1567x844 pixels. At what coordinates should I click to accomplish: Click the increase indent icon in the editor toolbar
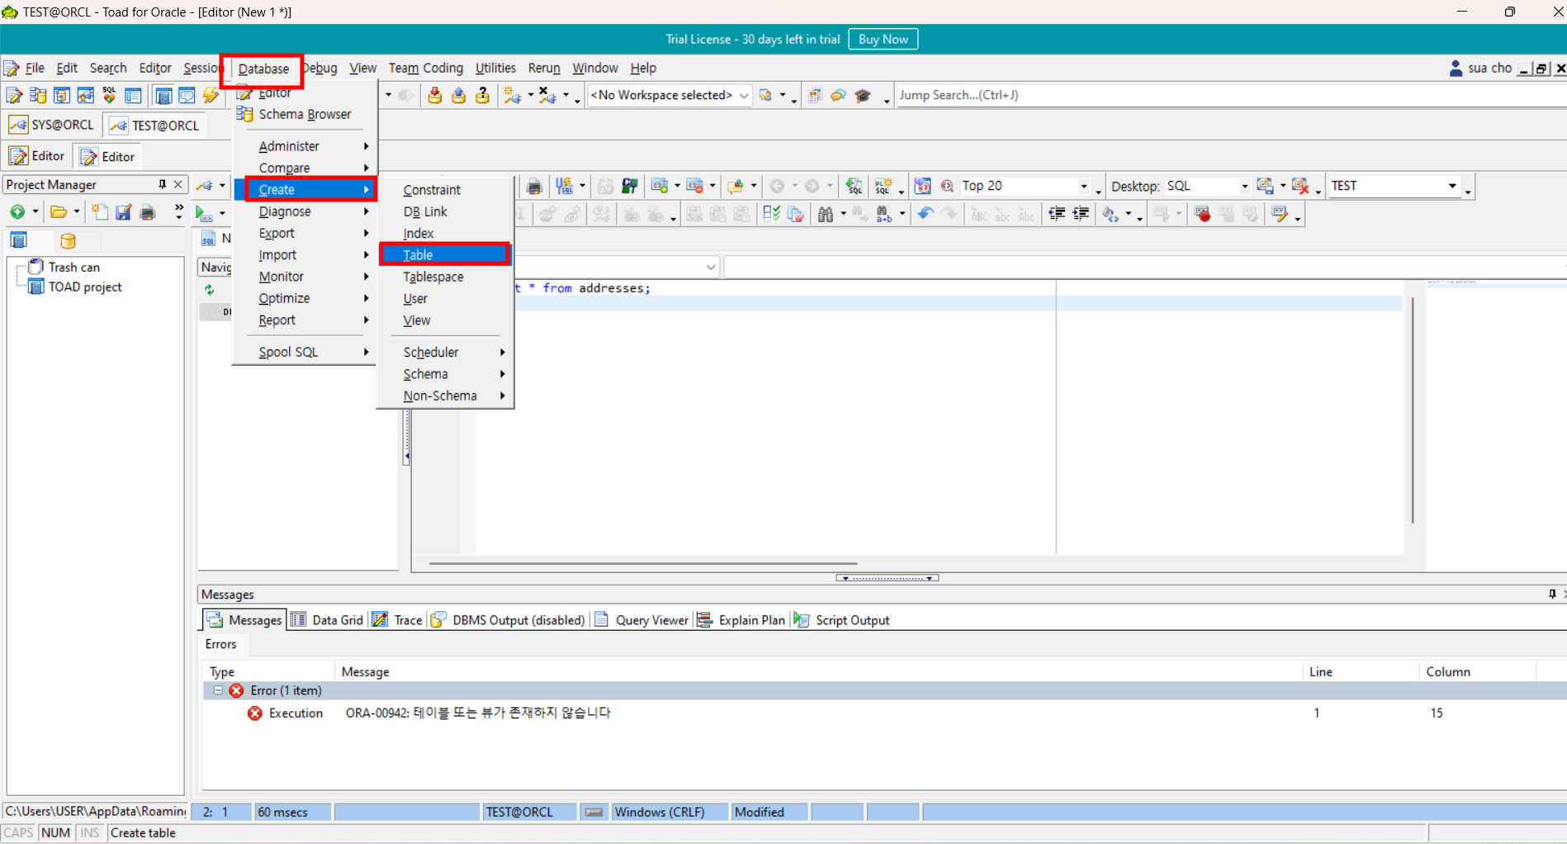[1081, 215]
